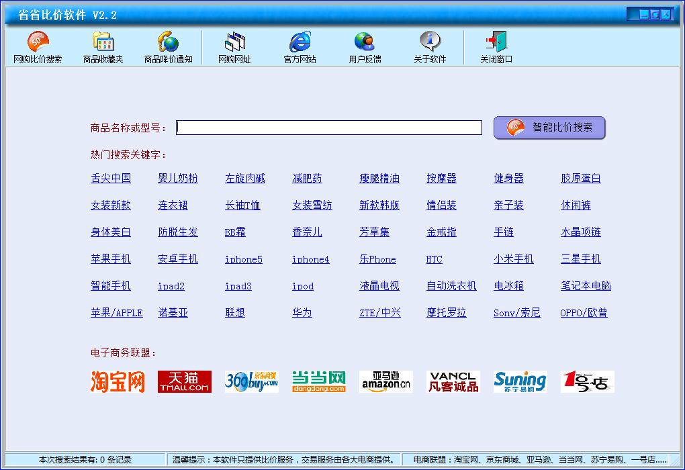685x470 pixels.
Task: Search keyword 智能手机
Action: [111, 285]
